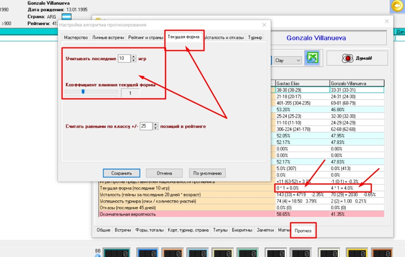
Task: Reset settings with По умолчанию button
Action: [x=207, y=173]
